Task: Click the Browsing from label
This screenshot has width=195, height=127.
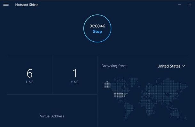Action: coord(114,66)
